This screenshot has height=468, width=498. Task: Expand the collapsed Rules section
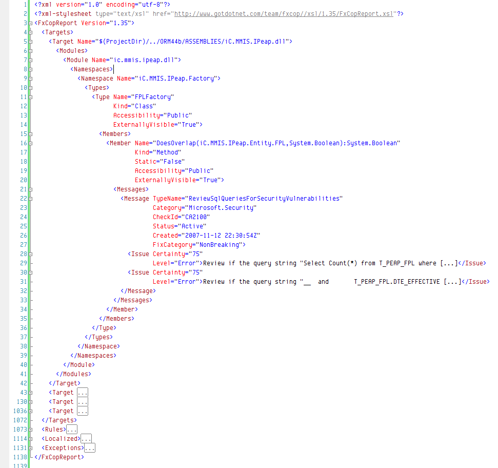click(x=30, y=430)
